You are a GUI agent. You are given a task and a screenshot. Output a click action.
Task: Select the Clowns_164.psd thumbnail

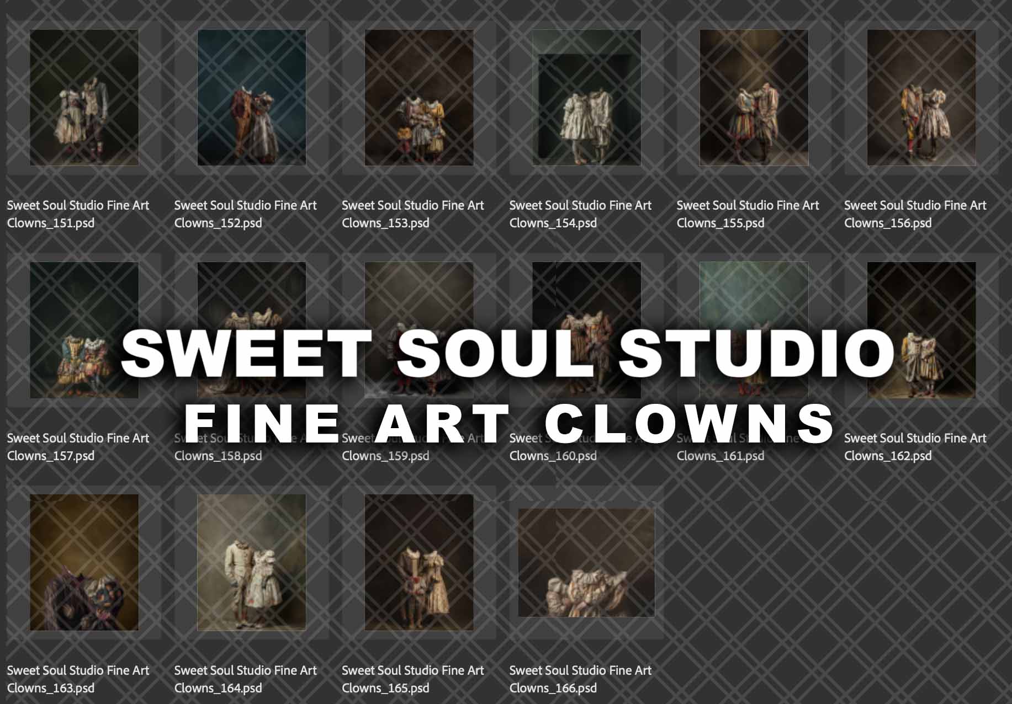(252, 562)
